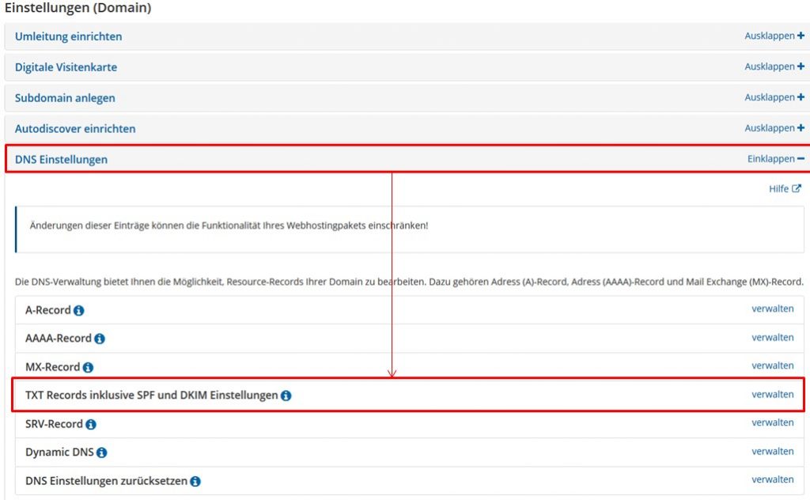Click info icon next to DNS Einstellungen zurücksetzen
810x500 pixels.
tap(195, 482)
